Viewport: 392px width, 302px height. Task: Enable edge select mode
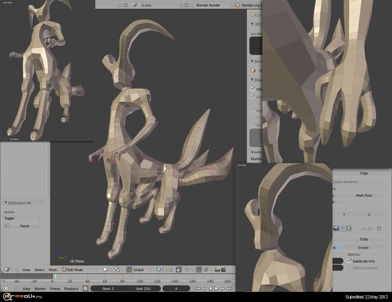coord(165,269)
